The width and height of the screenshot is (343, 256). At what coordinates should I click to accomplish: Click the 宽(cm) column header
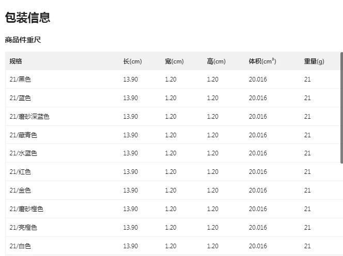(174, 61)
